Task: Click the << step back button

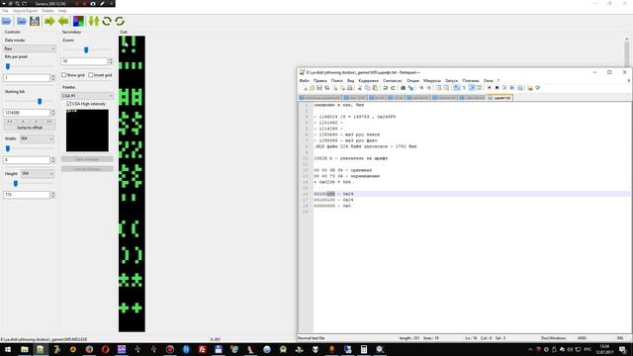Action: pyautogui.click(x=10, y=121)
